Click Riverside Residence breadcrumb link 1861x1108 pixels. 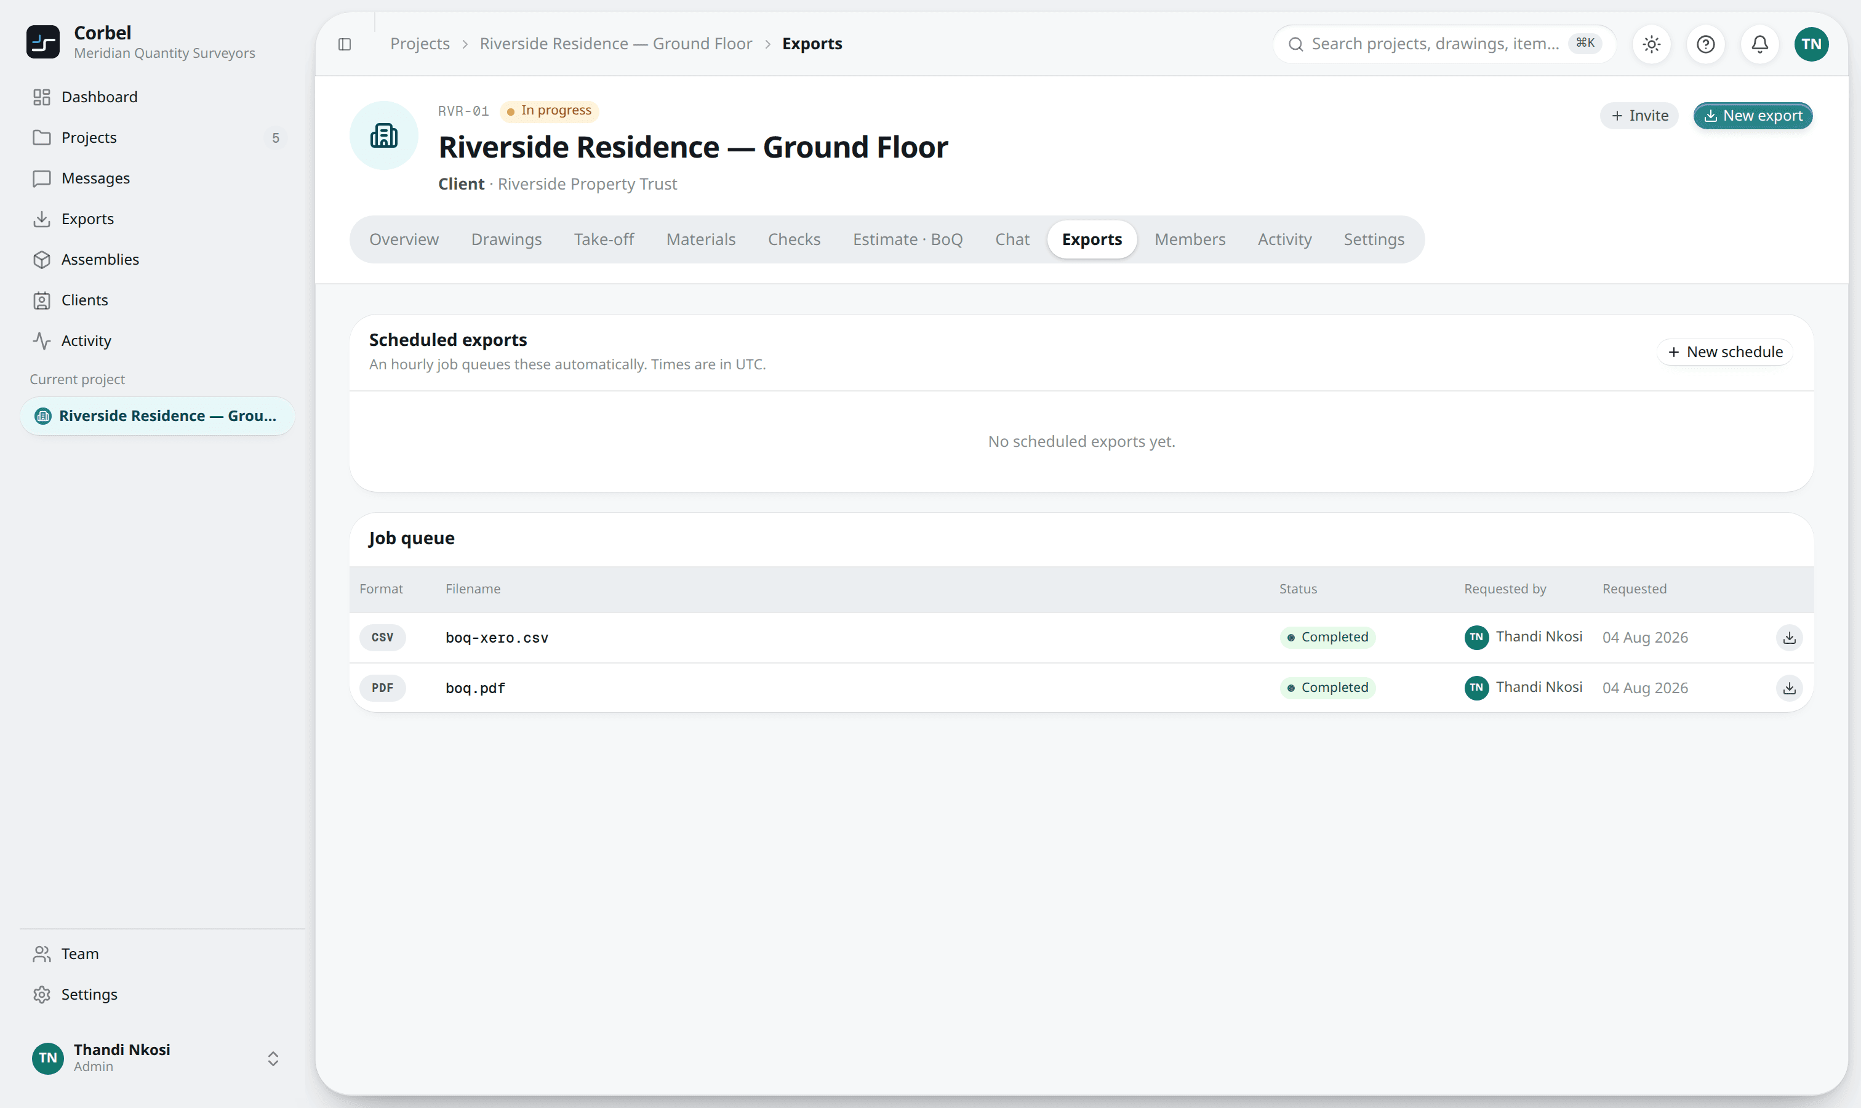pos(616,44)
